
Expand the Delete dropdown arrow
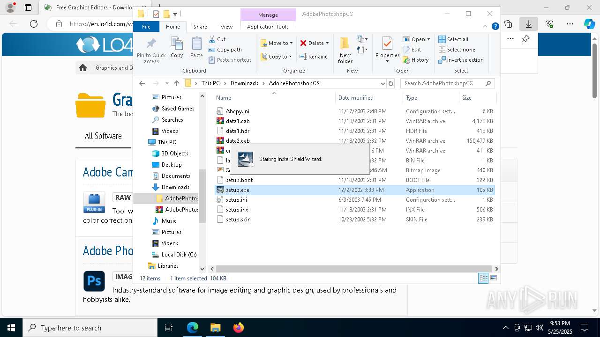pyautogui.click(x=327, y=43)
